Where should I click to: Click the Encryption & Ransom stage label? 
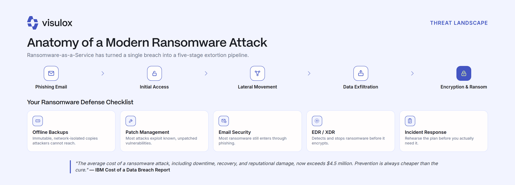click(x=464, y=87)
